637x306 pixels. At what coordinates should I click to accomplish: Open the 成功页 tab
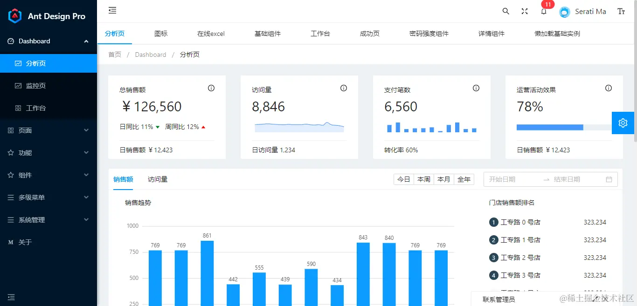[x=370, y=34]
